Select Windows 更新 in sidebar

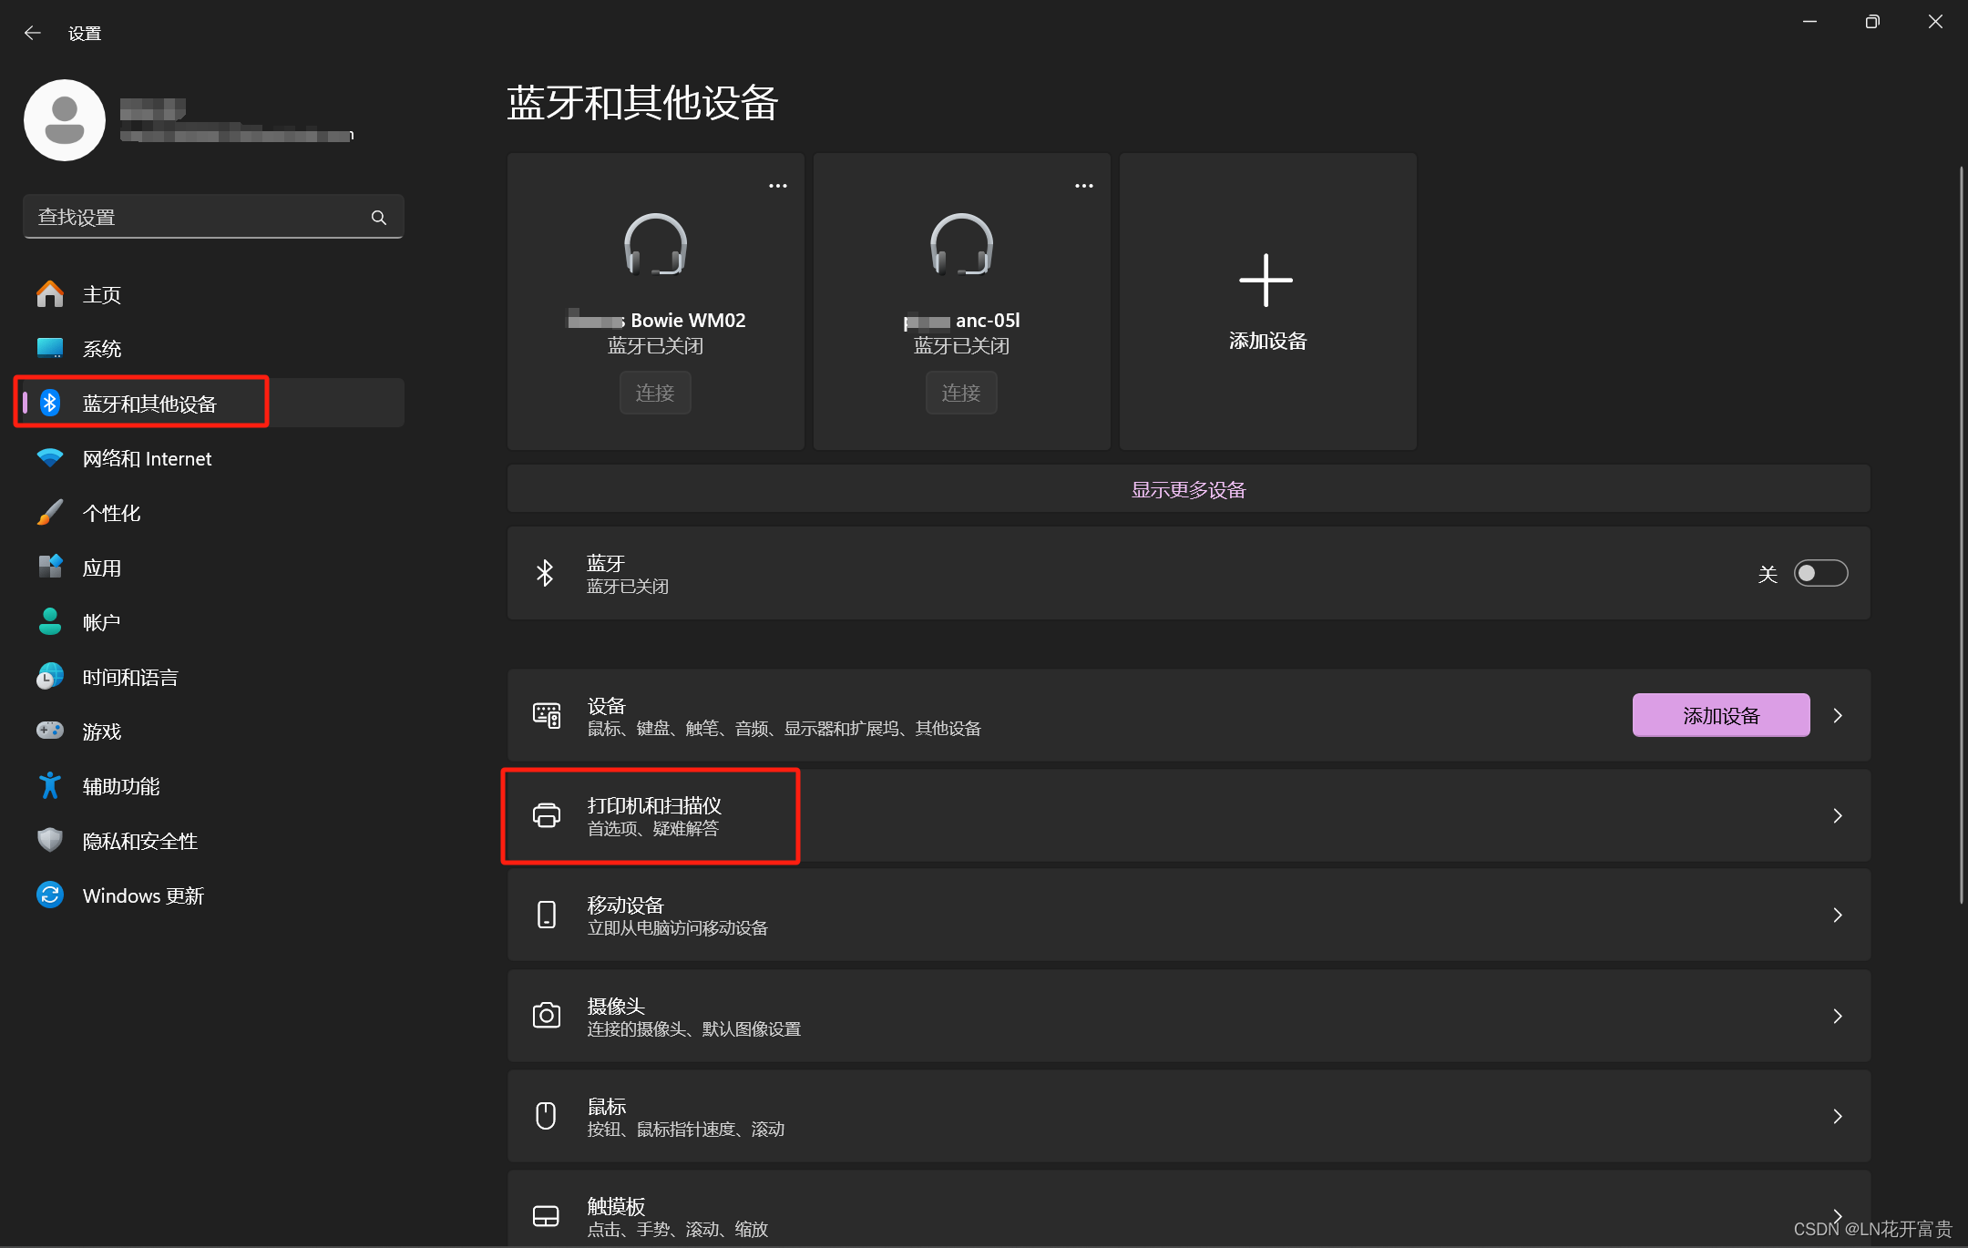143,896
